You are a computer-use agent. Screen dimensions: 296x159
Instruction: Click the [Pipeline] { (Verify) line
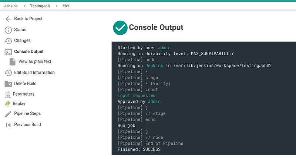[144, 84]
